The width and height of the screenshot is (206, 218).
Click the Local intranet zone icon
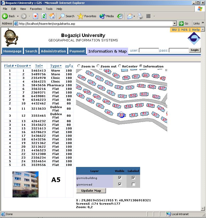click(168, 214)
